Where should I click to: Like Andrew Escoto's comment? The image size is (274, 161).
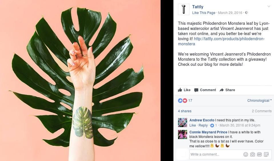[193, 125]
